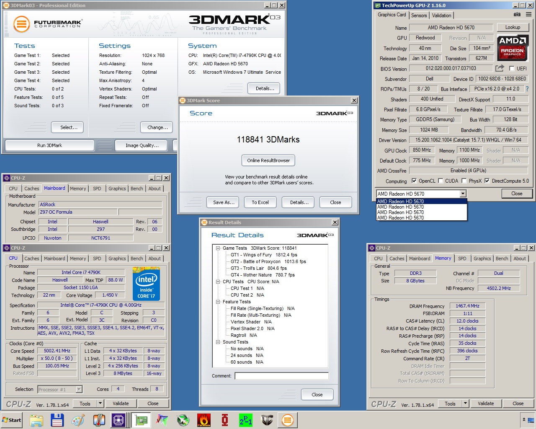Open Tools dropdown arrow in CPU-Z Intel processor window

100,403
